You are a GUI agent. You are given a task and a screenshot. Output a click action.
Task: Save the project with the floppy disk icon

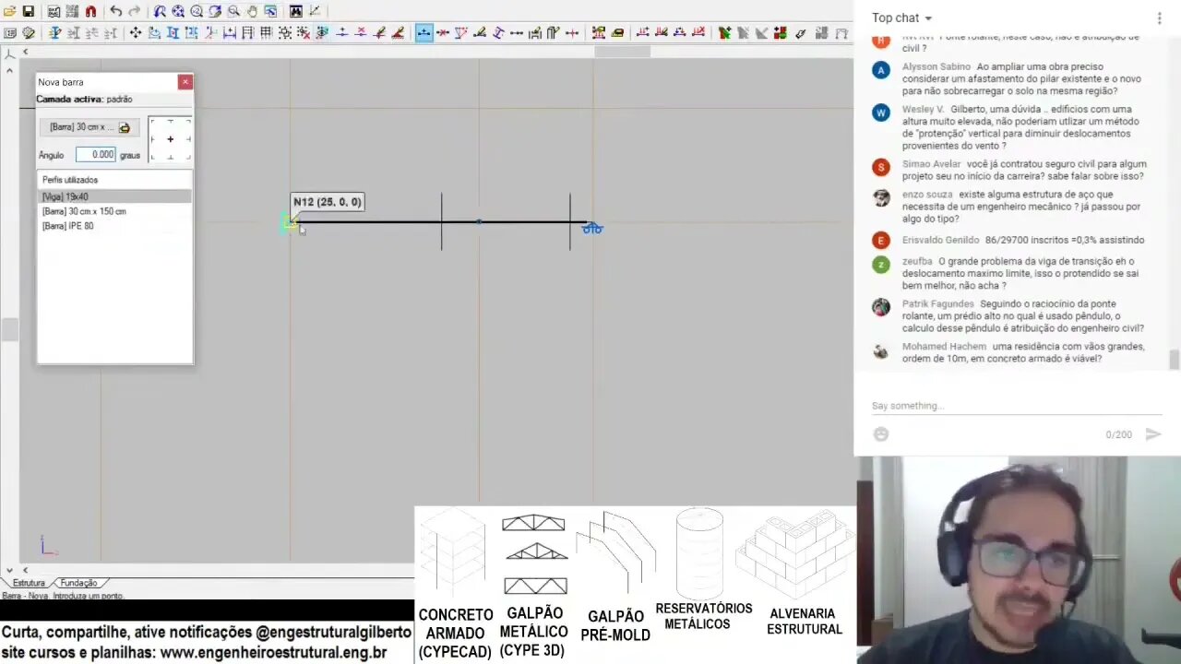29,11
